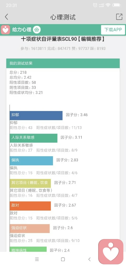Select the 给力心理 brand name link
Screen dimensions: 126x267
click(x=22, y=30)
